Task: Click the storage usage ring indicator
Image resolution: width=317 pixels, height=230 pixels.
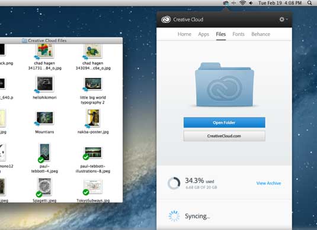Action: [174, 183]
